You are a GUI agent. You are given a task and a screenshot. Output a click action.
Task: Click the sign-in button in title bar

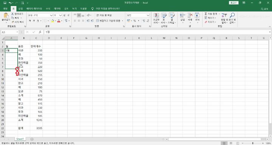coord(234,3)
